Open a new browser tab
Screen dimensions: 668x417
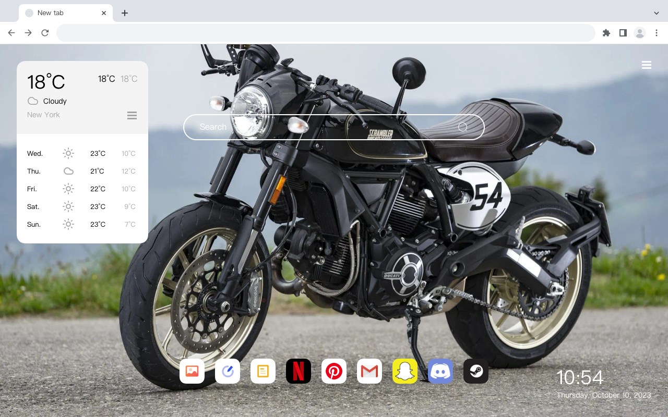point(124,13)
